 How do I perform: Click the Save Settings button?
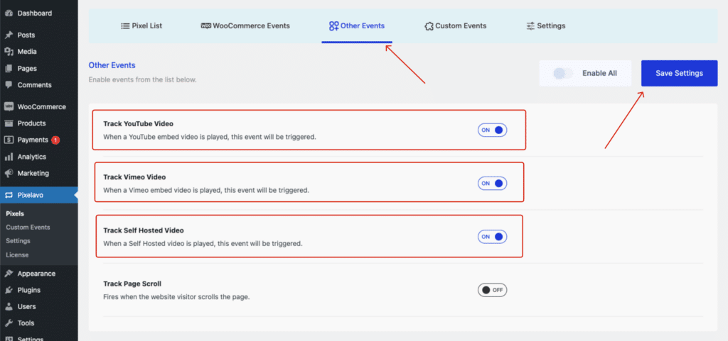click(679, 73)
